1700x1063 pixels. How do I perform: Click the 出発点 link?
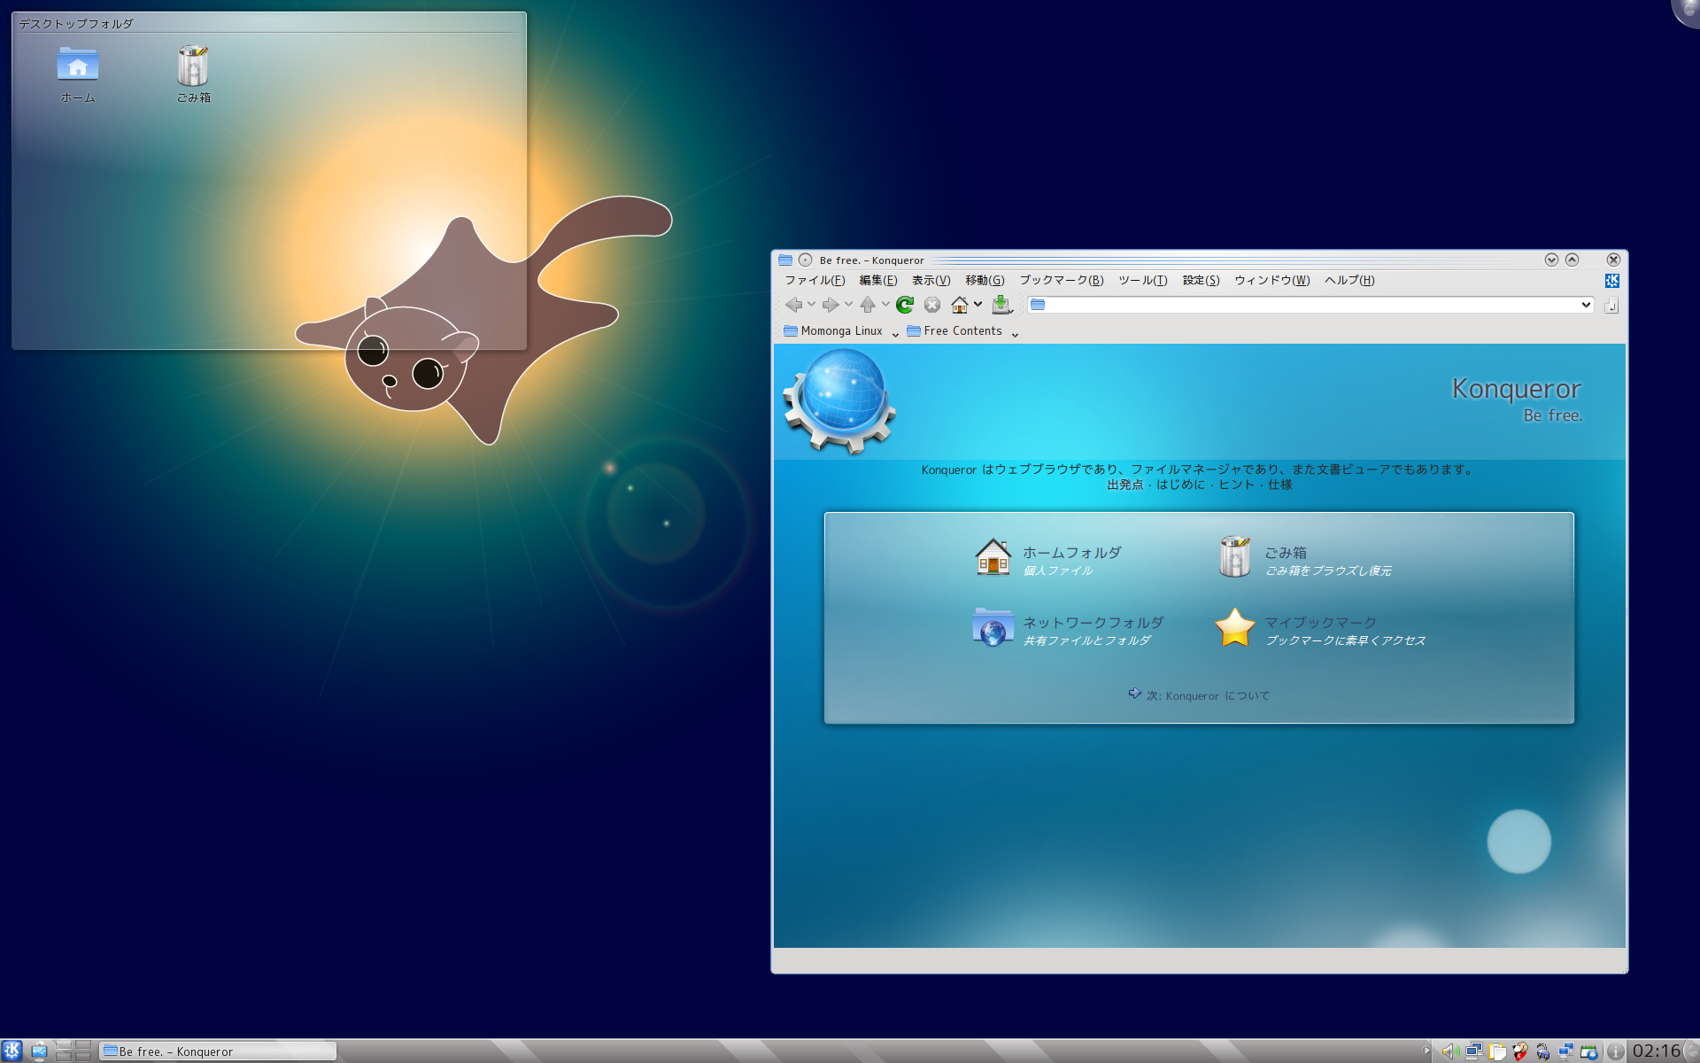click(1124, 485)
